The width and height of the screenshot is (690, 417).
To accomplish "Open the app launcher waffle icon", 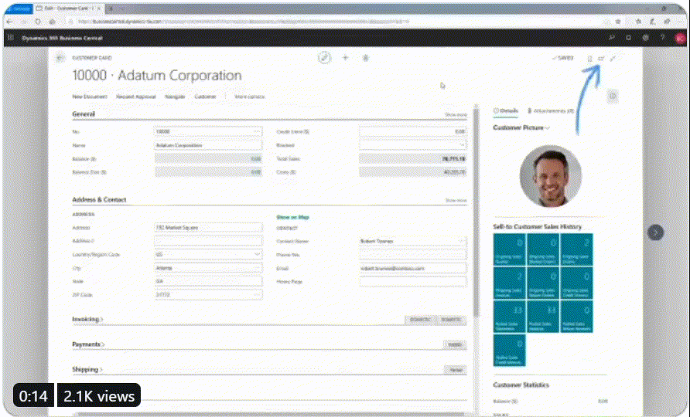I will (x=11, y=38).
